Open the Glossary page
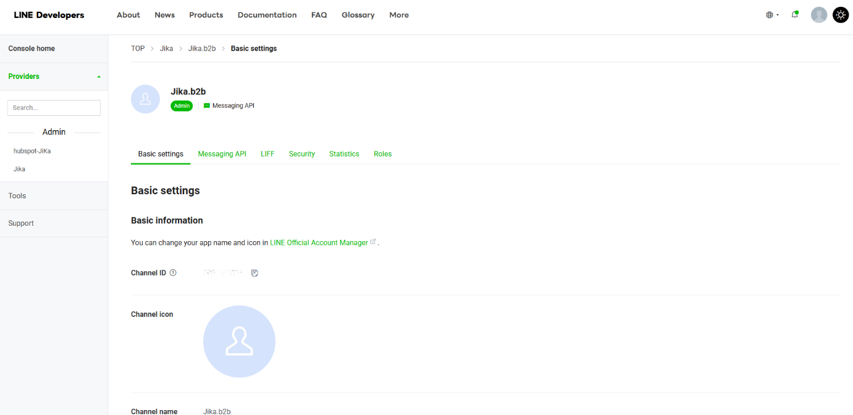853x415 pixels. point(358,15)
